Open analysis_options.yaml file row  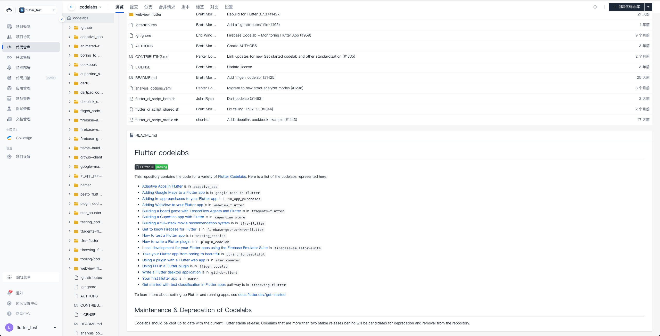point(389,88)
